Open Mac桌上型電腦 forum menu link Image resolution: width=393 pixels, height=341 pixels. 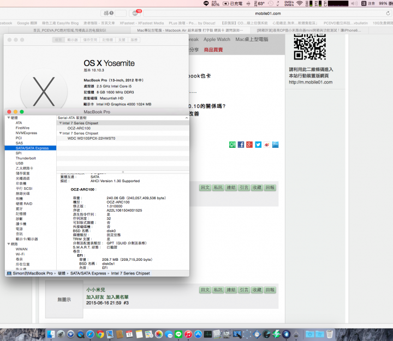[x=252, y=39]
